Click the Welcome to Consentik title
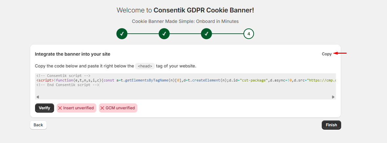This screenshot has width=387, height=143. click(185, 10)
